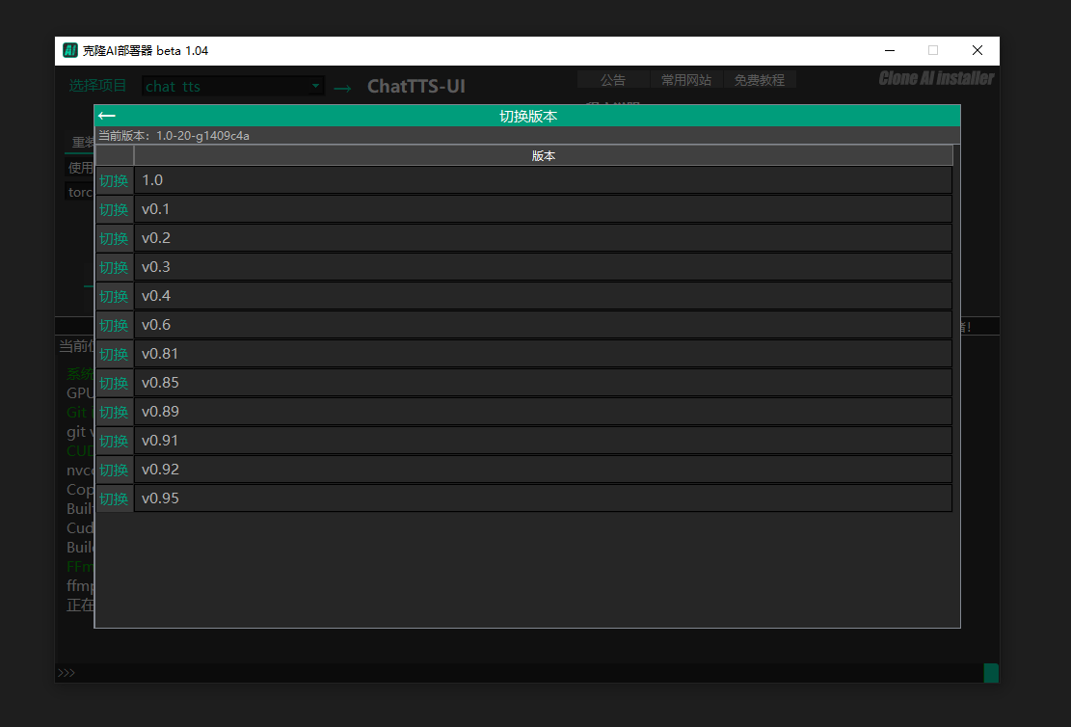Click the ChatTTS-UI project title
The width and height of the screenshot is (1071, 727).
416,86
